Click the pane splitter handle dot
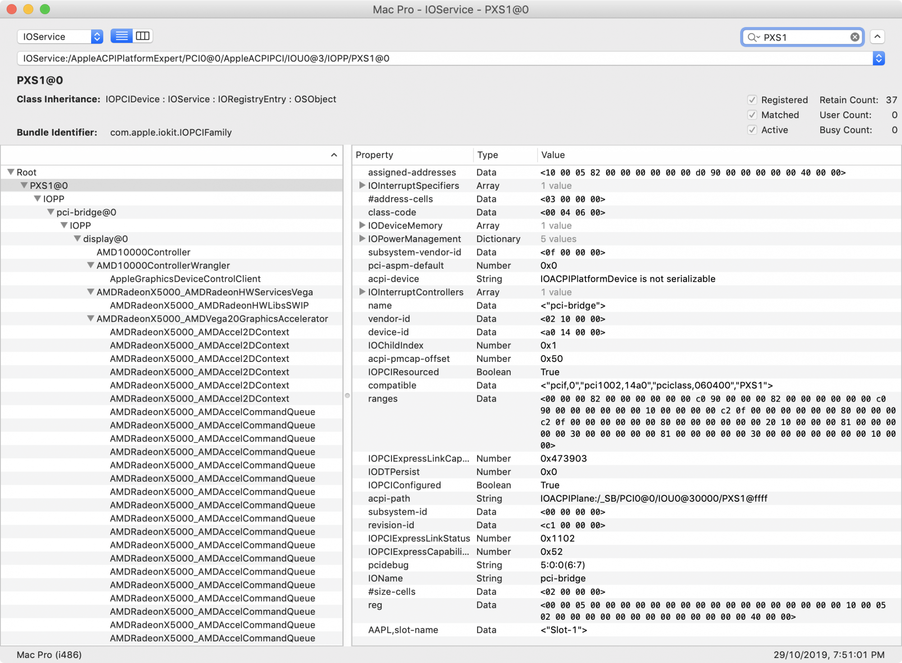902x663 pixels. point(347,395)
